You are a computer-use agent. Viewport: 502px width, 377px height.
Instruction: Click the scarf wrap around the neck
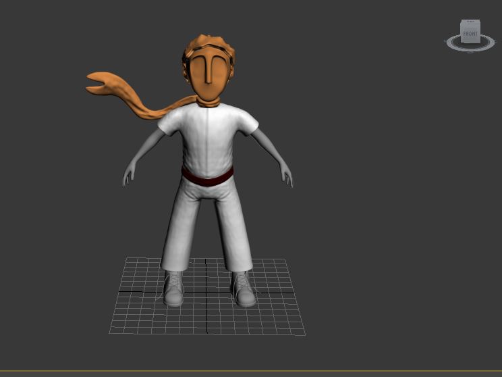pyautogui.click(x=208, y=103)
